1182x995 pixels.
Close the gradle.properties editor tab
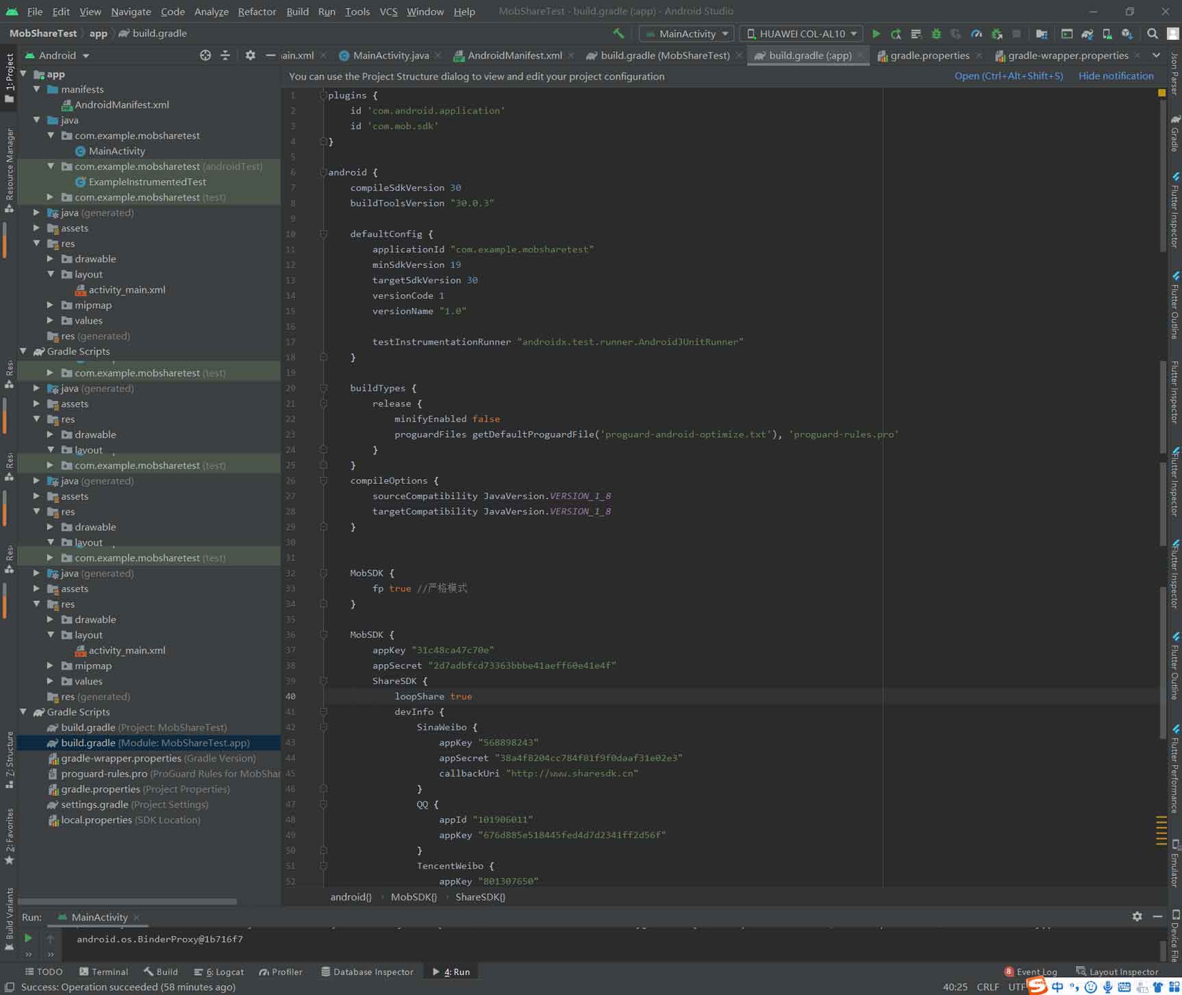coord(979,56)
